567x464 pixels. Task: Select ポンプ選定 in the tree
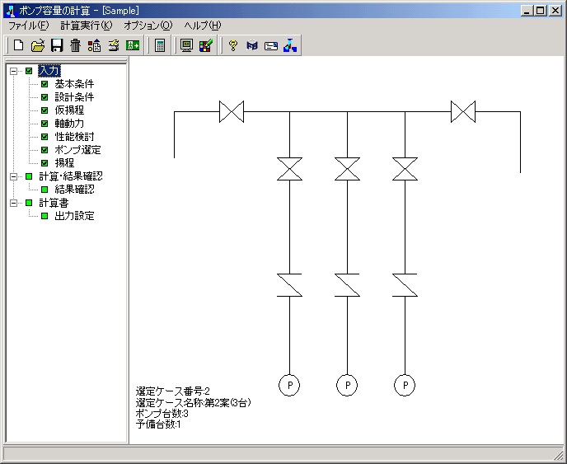pyautogui.click(x=77, y=150)
